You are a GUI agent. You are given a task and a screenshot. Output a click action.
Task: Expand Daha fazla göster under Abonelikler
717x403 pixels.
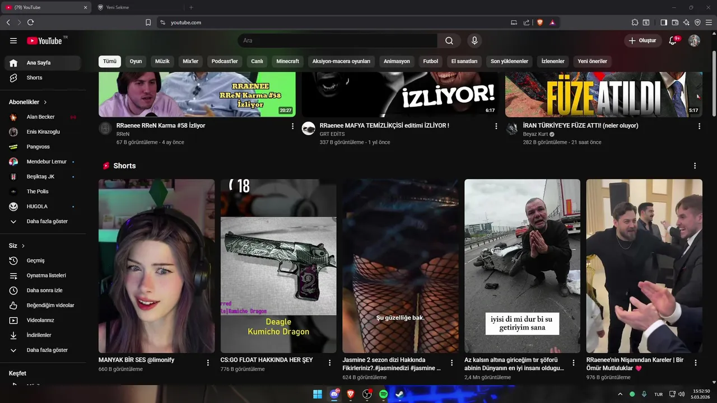43,222
